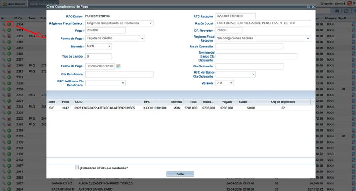Click the magnifier icon in row 2150

[x=4, y=154]
